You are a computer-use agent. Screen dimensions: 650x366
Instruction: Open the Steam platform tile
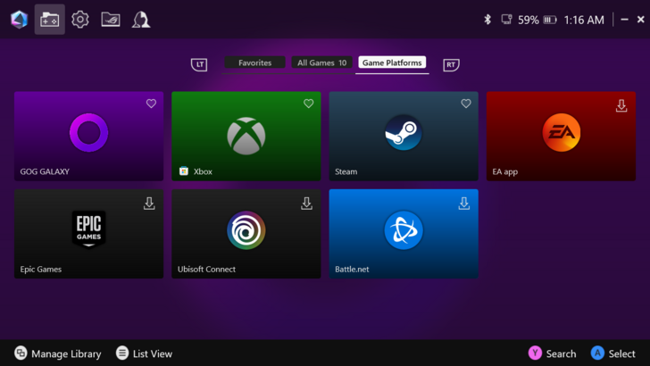(x=403, y=136)
